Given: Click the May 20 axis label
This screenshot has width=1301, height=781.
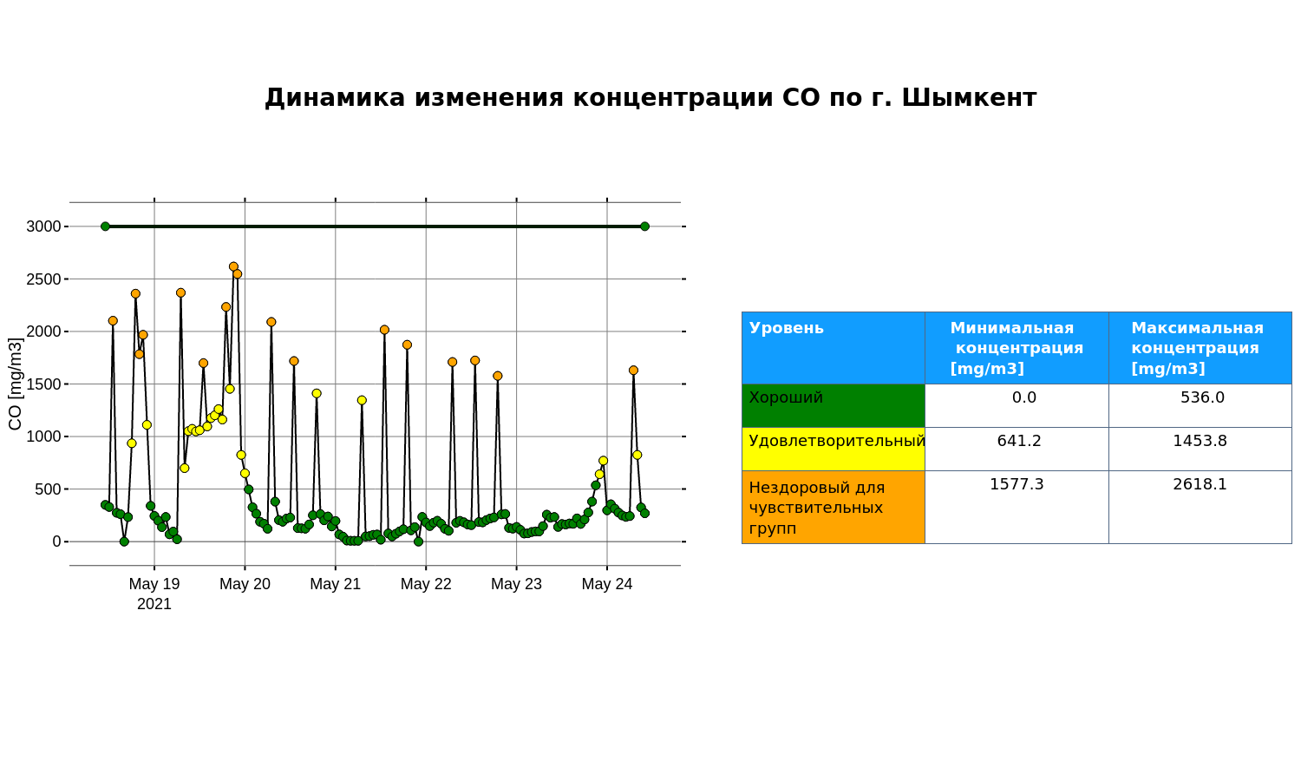Looking at the screenshot, I should point(245,584).
